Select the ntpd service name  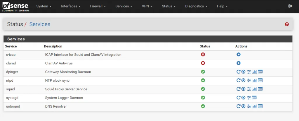10,80
